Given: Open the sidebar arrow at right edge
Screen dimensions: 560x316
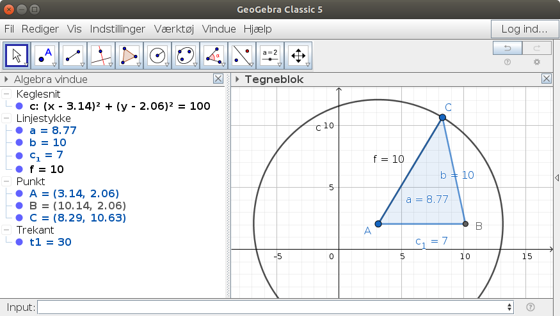Looking at the screenshot, I should click(x=556, y=177).
